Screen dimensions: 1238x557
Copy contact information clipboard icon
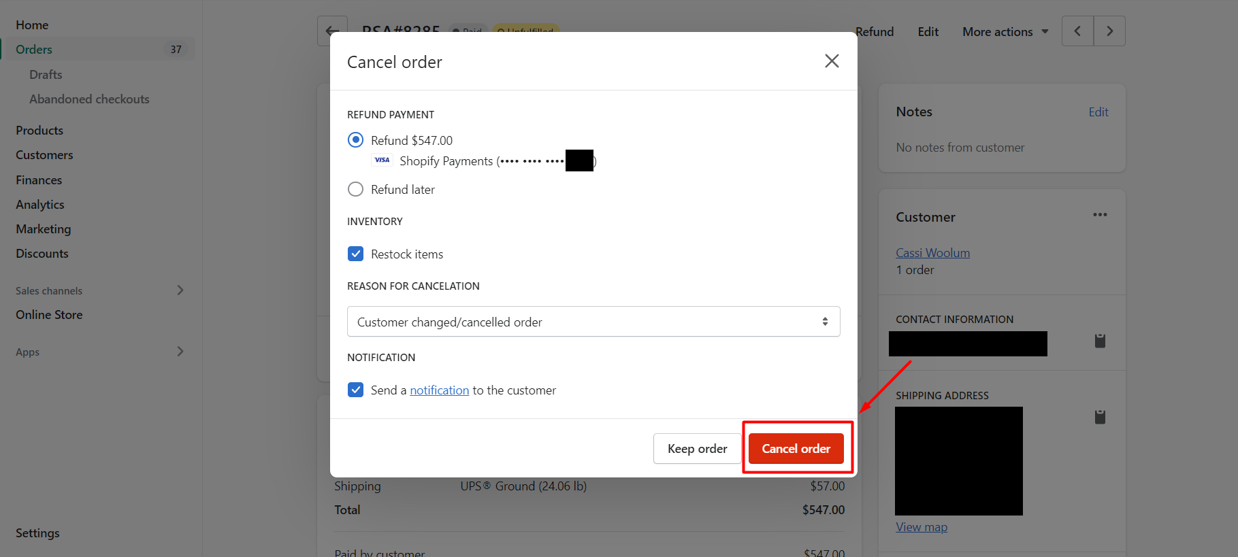point(1099,341)
